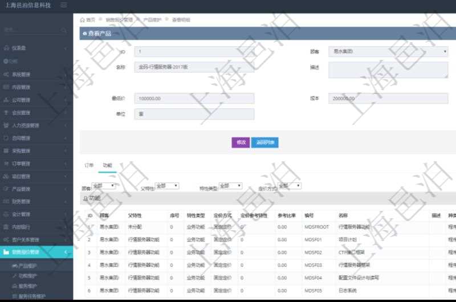Click the 销售报价管理 breadcrumb link

point(119,20)
